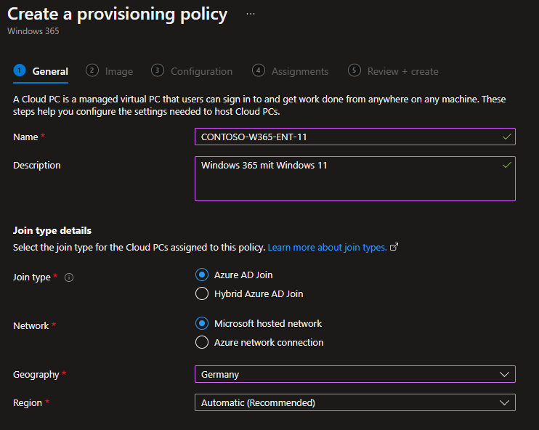
Task: Click the step 1 General circle icon
Action: point(20,70)
